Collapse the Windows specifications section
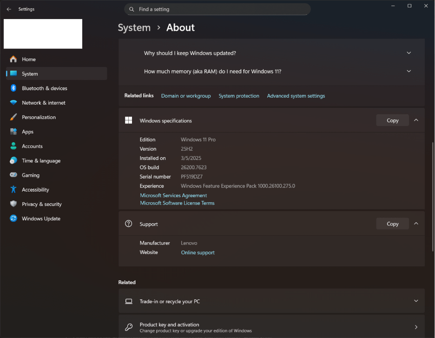The height and width of the screenshot is (338, 435). [416, 120]
